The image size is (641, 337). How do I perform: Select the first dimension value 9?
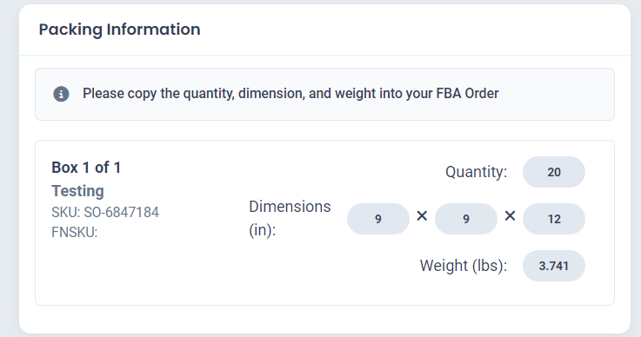click(378, 219)
